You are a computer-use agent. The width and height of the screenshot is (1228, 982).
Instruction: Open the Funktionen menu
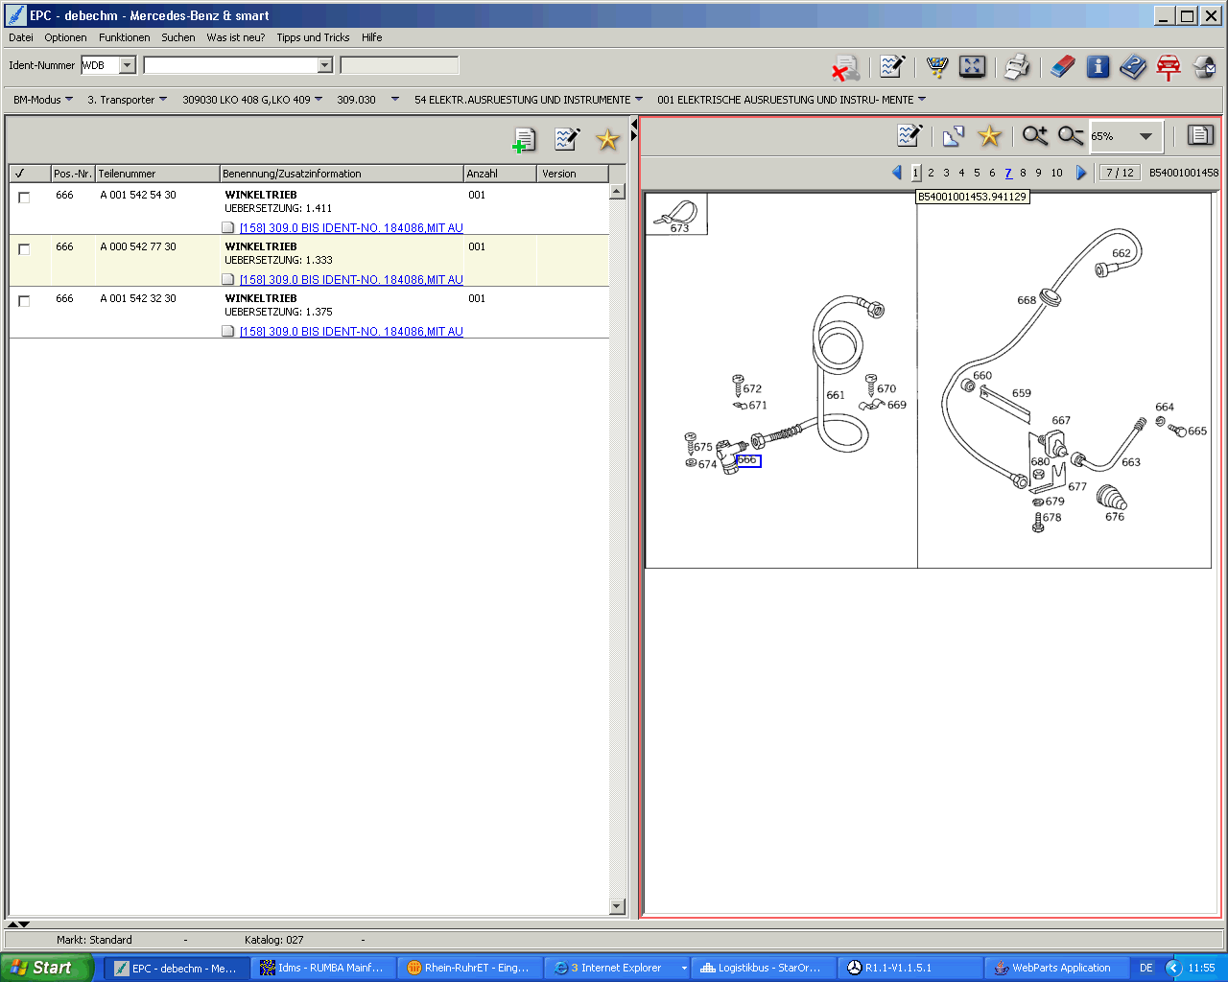click(x=124, y=37)
